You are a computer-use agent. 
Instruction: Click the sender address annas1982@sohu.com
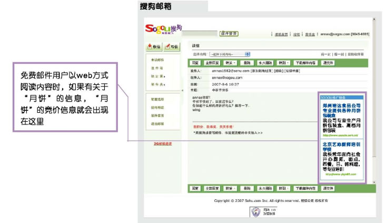[x=231, y=71]
